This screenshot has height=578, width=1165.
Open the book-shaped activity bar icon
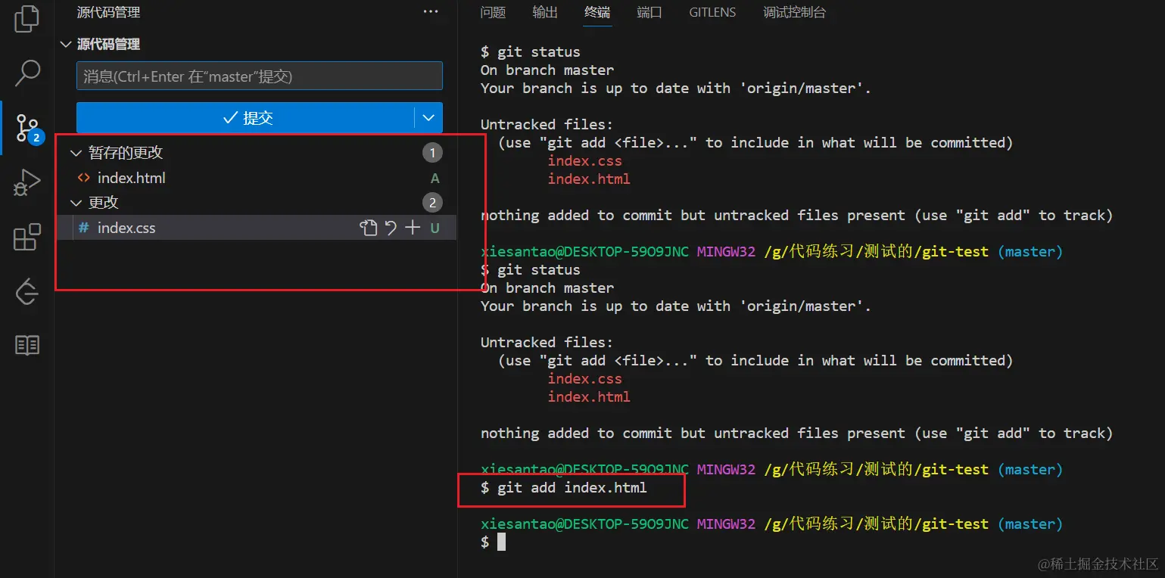click(x=27, y=346)
